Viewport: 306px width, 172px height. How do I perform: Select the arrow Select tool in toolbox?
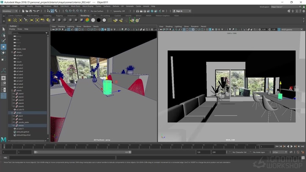click(x=3, y=29)
